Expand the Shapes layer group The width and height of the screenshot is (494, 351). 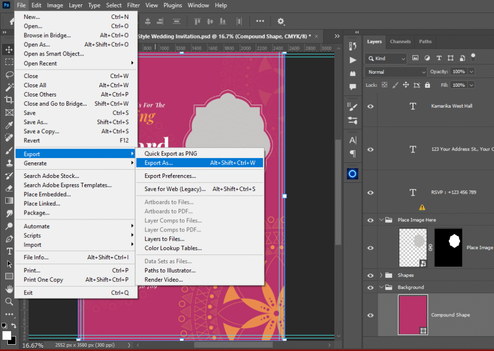pos(381,275)
